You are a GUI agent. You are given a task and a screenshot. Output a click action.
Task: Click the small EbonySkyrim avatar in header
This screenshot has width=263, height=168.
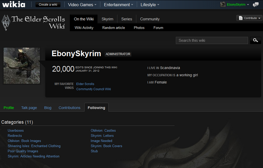[223, 5]
